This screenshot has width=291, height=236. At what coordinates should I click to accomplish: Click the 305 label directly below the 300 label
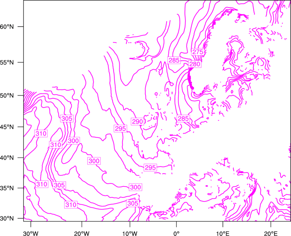[x=133, y=203]
